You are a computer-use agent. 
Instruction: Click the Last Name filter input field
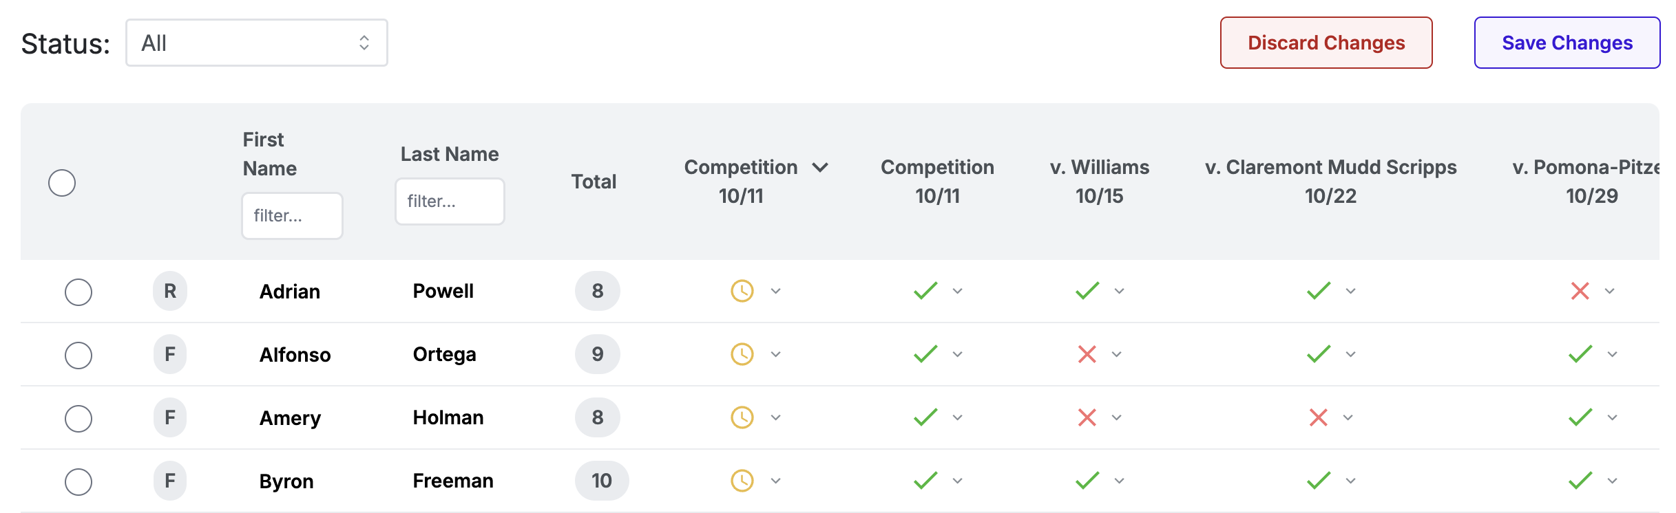450,201
